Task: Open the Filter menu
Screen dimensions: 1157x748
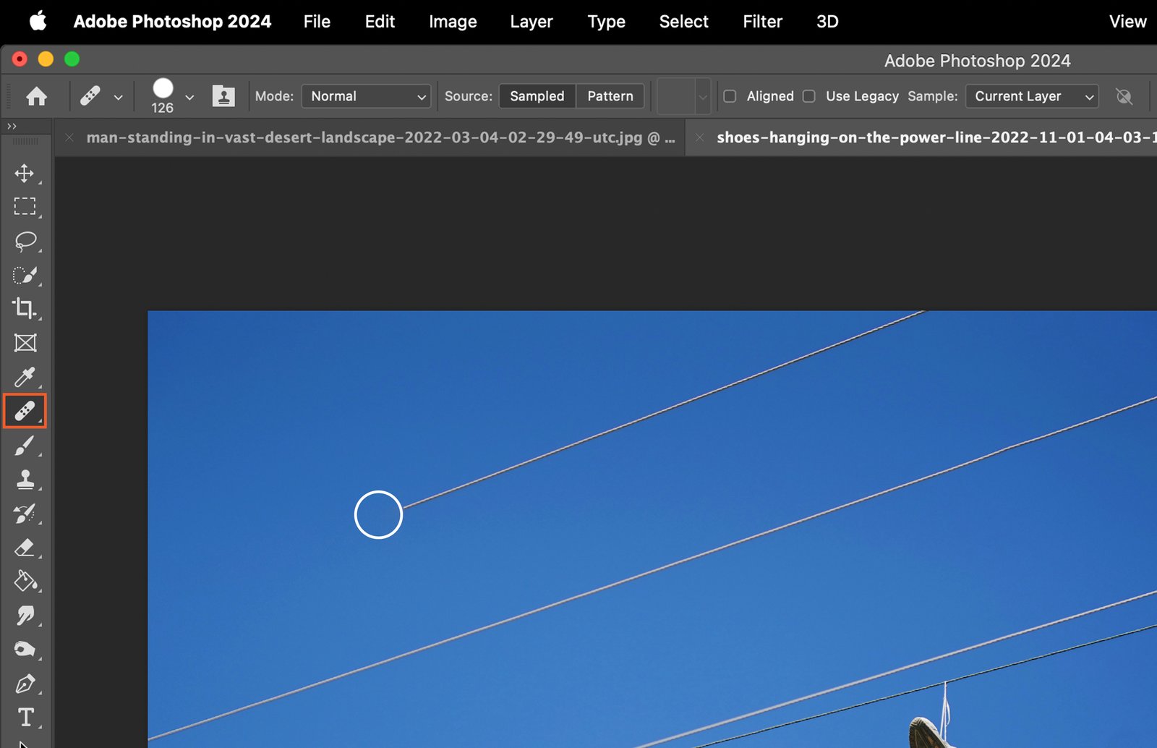Action: coord(762,22)
